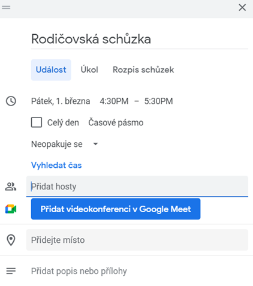The height and width of the screenshot is (286, 253).
Task: Click the Přidat hosty input field
Action: [x=137, y=186]
